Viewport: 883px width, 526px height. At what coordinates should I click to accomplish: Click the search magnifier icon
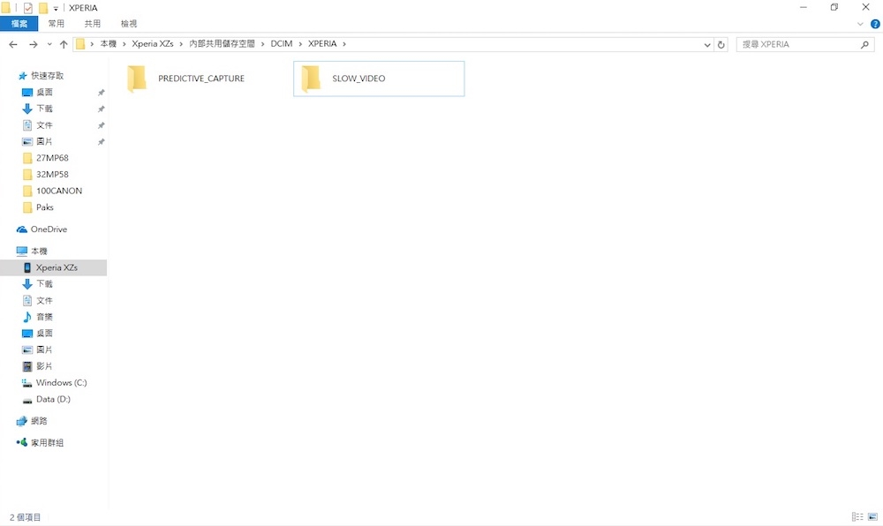(864, 44)
